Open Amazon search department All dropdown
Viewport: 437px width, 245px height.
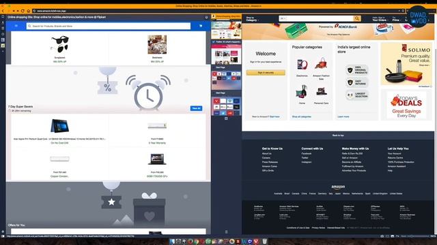[283, 18]
